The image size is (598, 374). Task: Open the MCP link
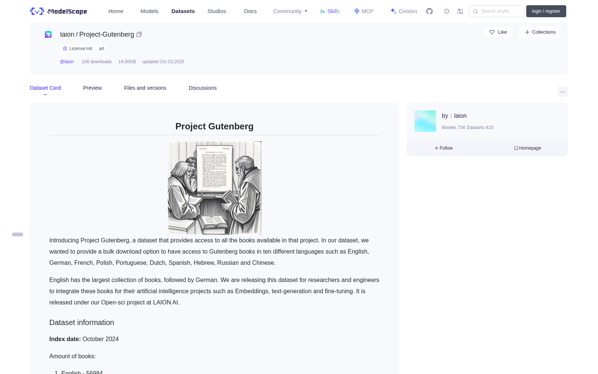364,11
